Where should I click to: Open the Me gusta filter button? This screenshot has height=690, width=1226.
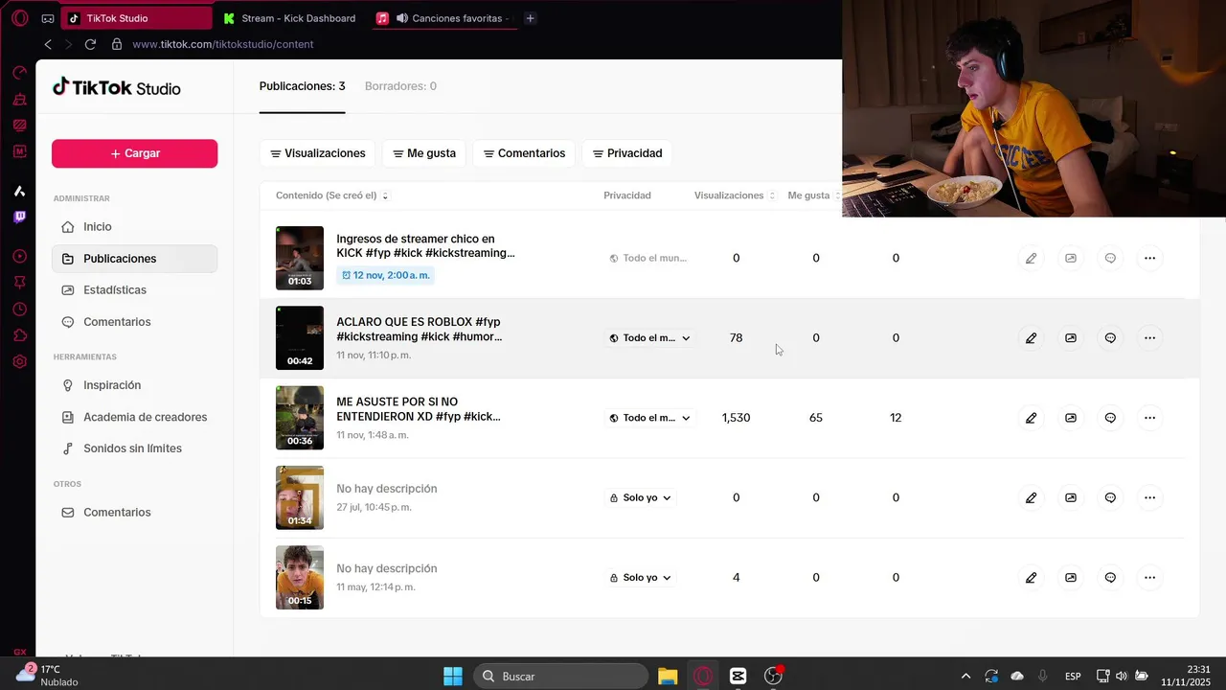tap(424, 153)
